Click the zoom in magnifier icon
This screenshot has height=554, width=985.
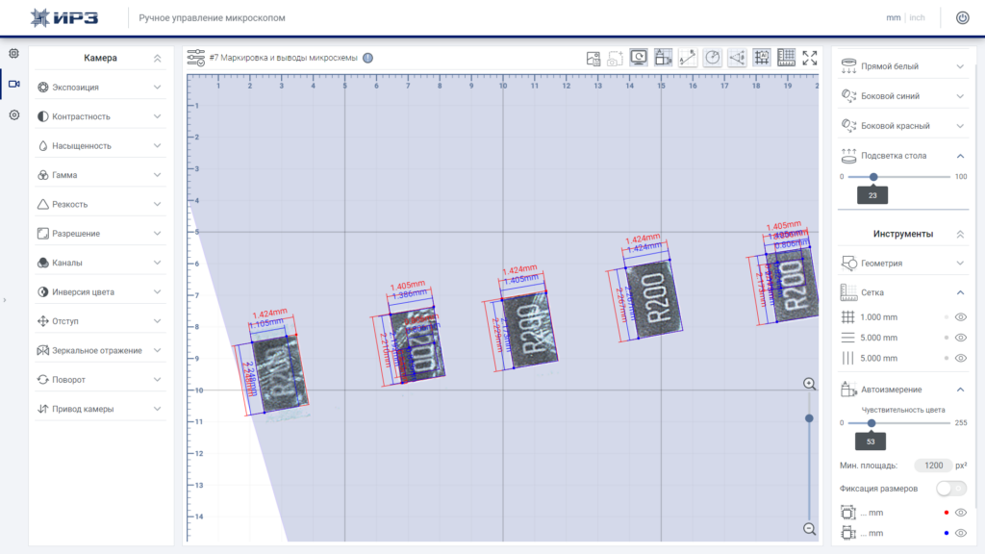pyautogui.click(x=809, y=384)
